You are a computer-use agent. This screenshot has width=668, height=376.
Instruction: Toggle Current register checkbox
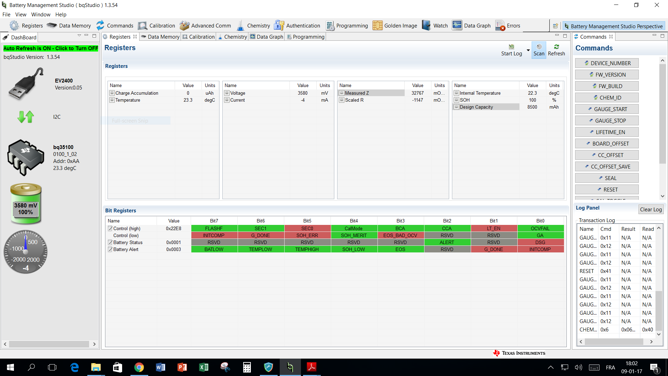[227, 100]
